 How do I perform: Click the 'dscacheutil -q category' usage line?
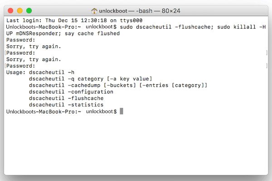click(x=91, y=79)
